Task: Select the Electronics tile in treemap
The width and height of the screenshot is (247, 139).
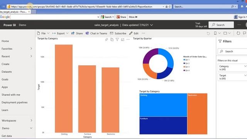Action: point(197,114)
